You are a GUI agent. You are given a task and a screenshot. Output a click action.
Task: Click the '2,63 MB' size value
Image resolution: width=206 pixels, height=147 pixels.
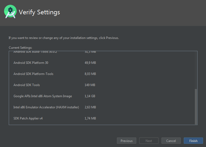90,107
